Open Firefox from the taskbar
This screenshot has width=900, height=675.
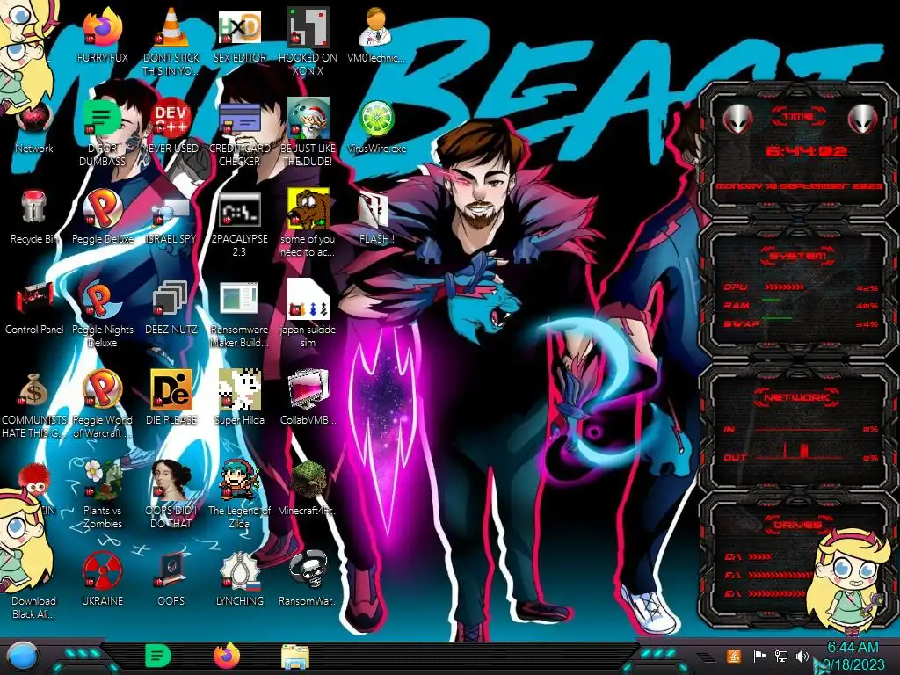(227, 656)
